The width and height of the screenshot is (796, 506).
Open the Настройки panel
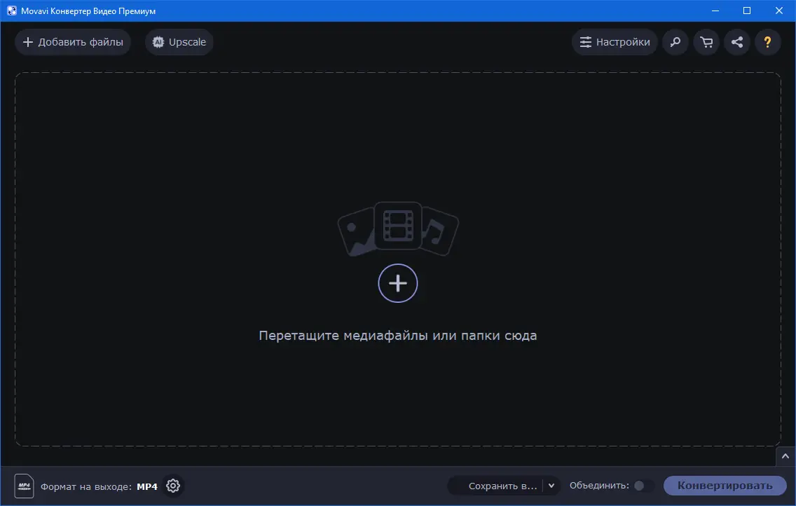(615, 42)
